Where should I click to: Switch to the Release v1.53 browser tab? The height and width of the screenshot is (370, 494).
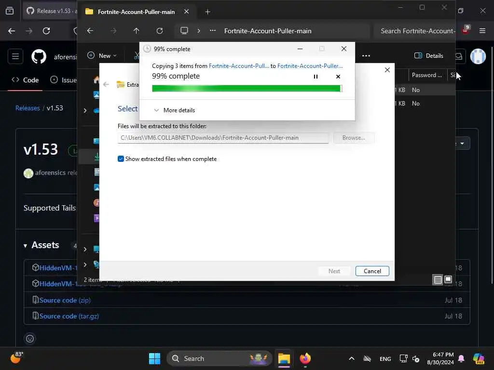coord(50,11)
